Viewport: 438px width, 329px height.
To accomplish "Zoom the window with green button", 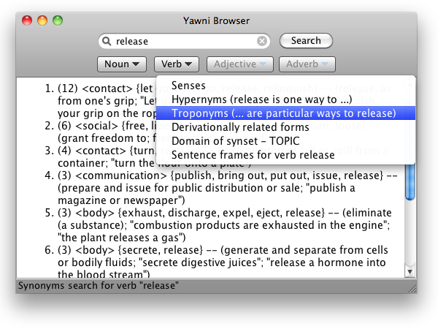I will click(58, 20).
